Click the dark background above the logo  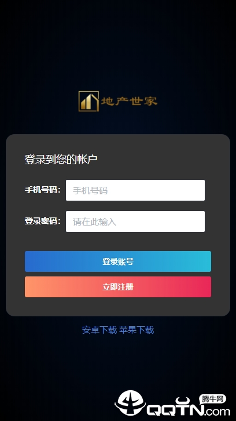click(x=118, y=45)
